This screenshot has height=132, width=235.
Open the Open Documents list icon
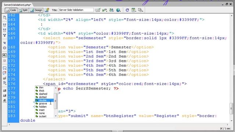click(4, 18)
